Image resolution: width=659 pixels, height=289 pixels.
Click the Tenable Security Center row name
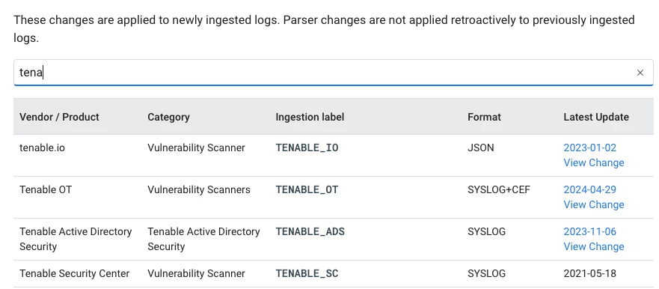click(74, 274)
